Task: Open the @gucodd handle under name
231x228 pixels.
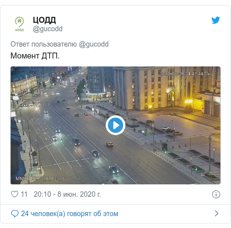Action: point(48,29)
